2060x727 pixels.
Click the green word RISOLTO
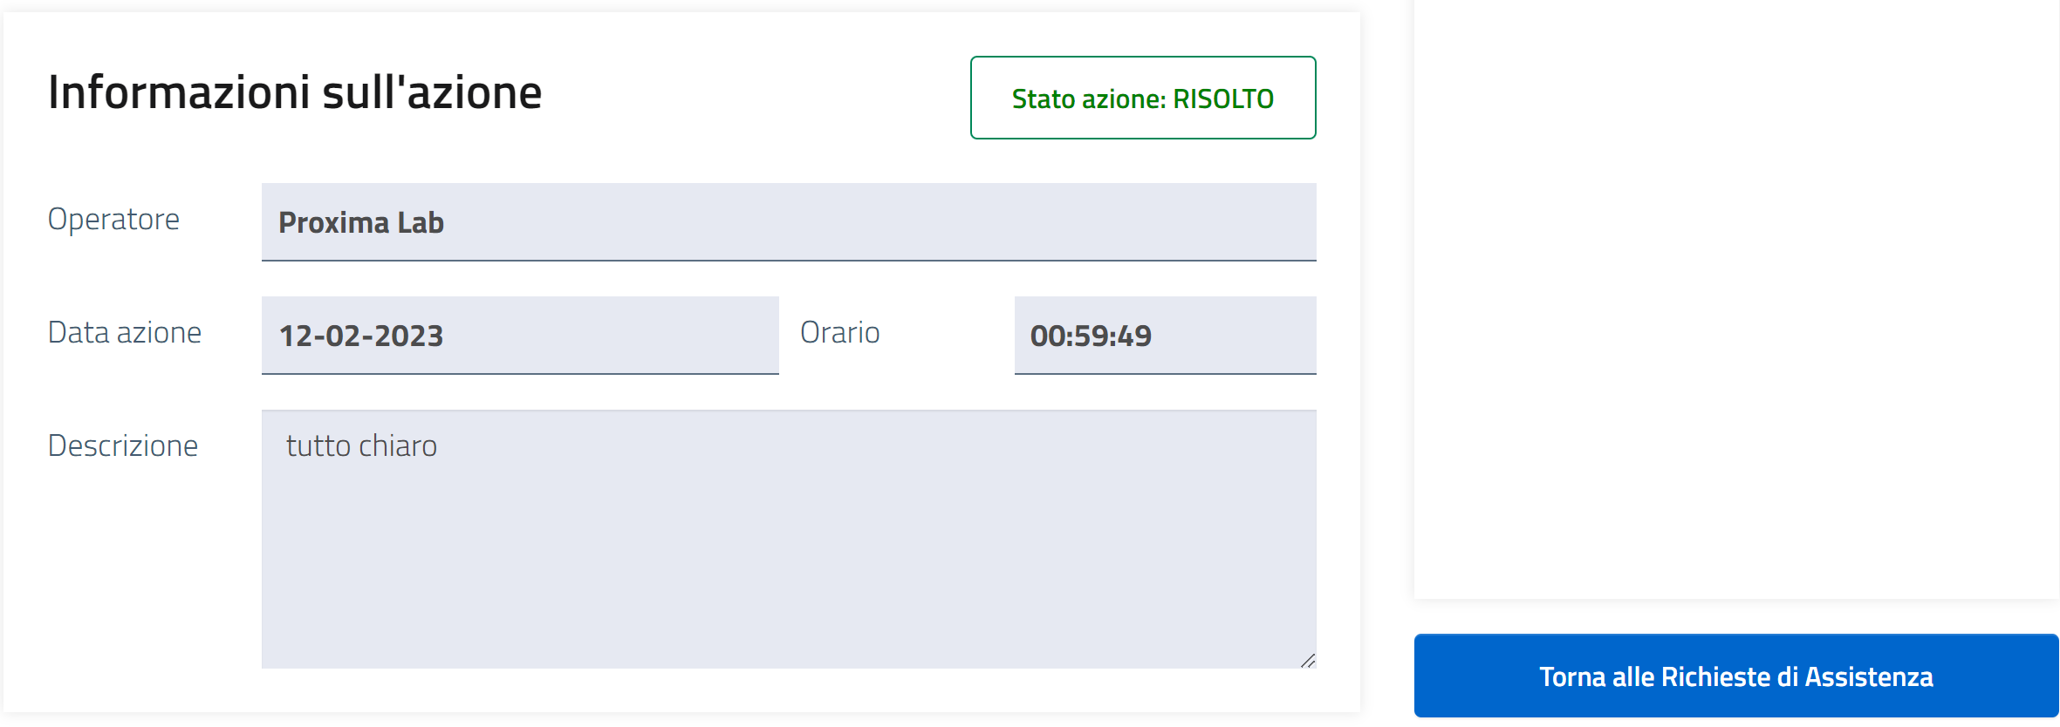[1222, 99]
